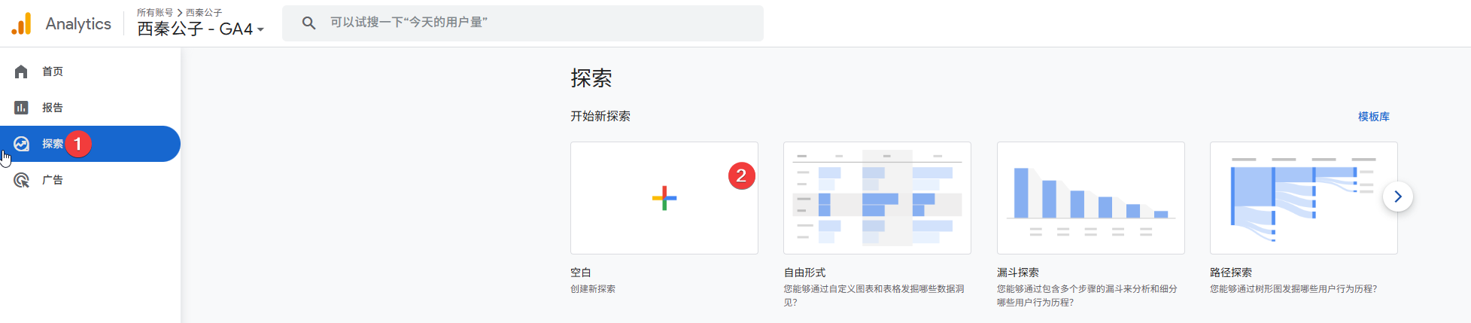Open the 漏斗探索 funnel template thumbnail
Screen dimensions: 1471x323
pos(1090,198)
